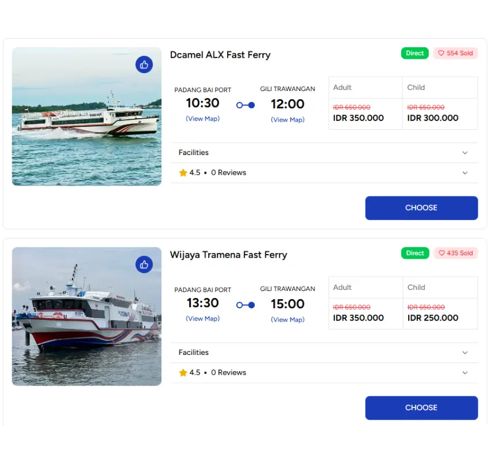Click Direct badge on Wijaya Tramena listing
The width and height of the screenshot is (490, 461).
click(415, 253)
